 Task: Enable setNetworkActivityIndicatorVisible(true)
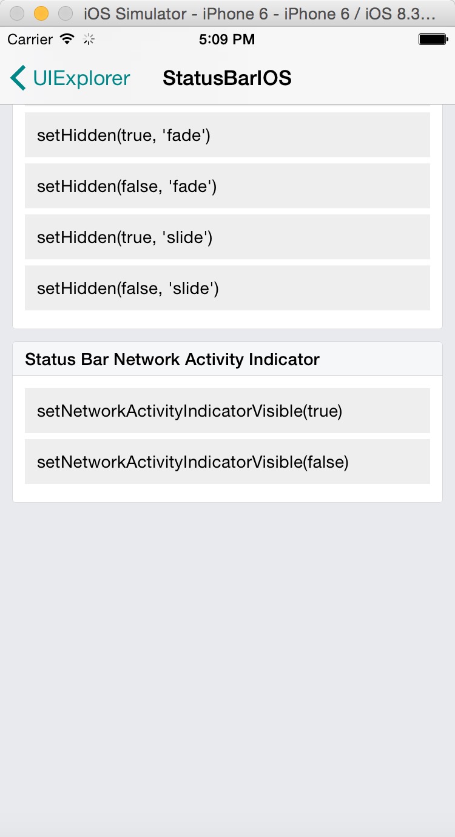(x=227, y=411)
